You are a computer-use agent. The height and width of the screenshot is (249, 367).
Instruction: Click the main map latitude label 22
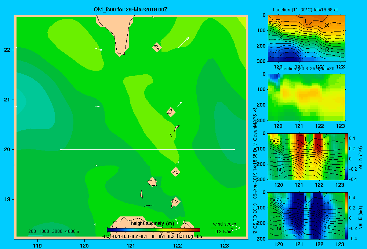(x=7, y=50)
